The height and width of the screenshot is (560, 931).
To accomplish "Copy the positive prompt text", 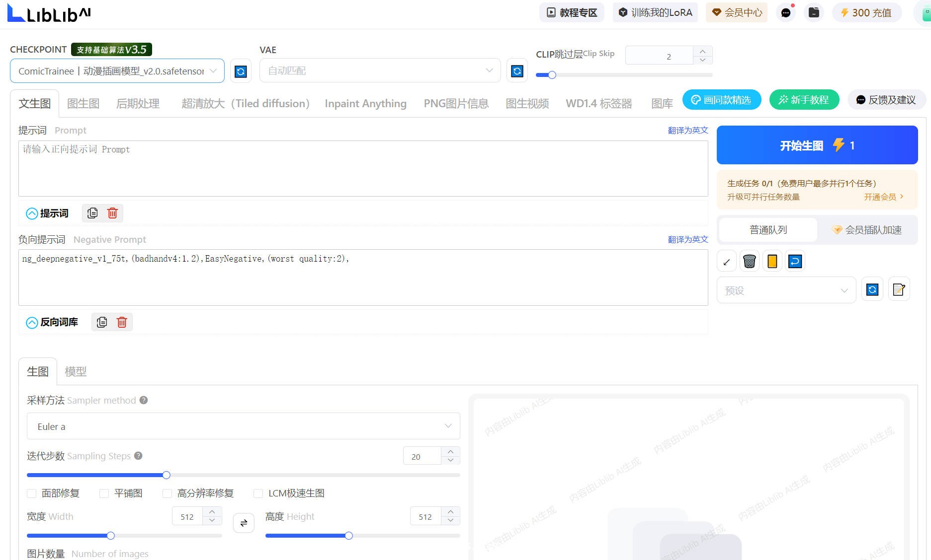I will tap(92, 213).
